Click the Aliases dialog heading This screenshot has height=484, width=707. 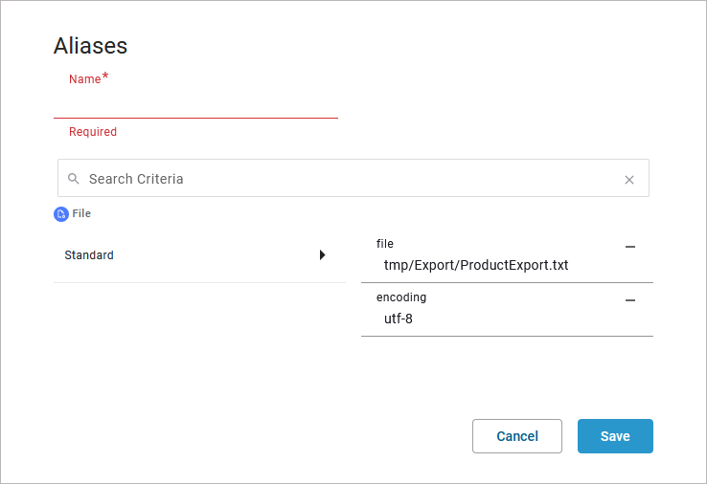tap(90, 46)
